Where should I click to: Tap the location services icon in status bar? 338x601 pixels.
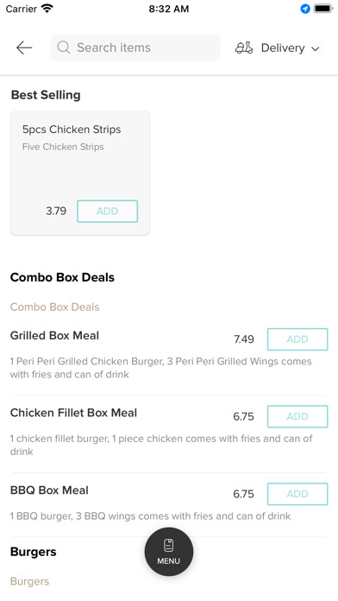click(x=305, y=9)
